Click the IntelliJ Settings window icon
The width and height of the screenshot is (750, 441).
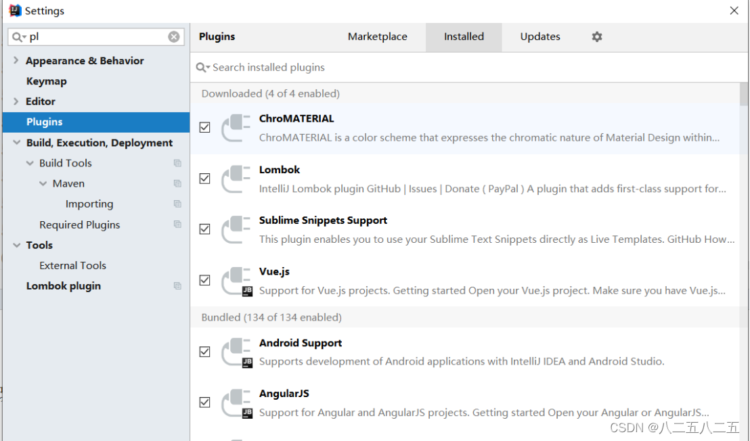coord(15,11)
